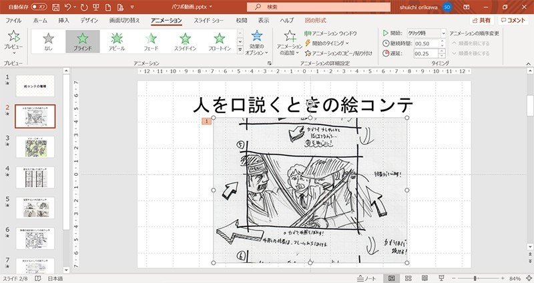Click the 遅延 spinner arrows
The width and height of the screenshot is (534, 283).
point(442,54)
